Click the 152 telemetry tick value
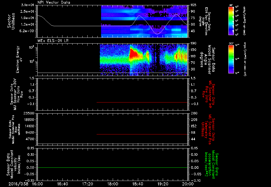This screenshot has height=187, width=271. click(194, 126)
